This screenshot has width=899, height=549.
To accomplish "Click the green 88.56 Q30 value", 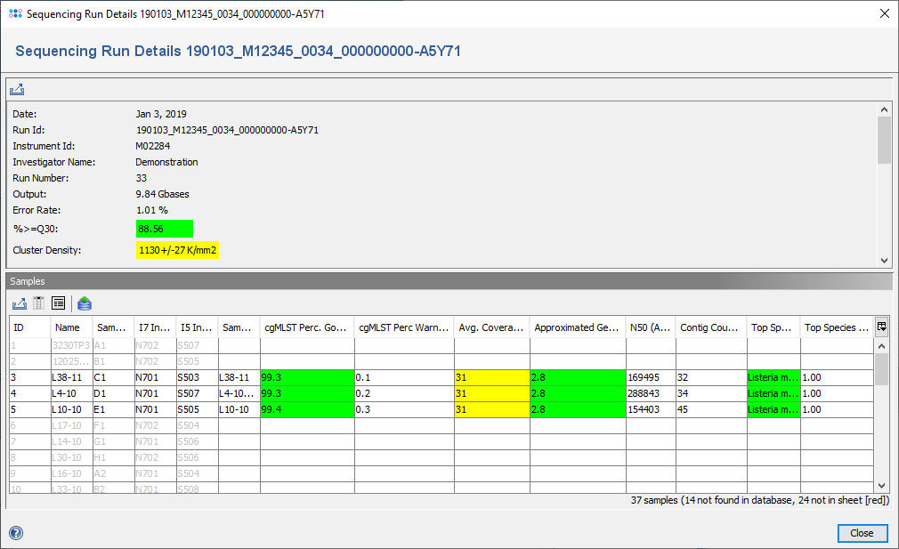I will [164, 229].
